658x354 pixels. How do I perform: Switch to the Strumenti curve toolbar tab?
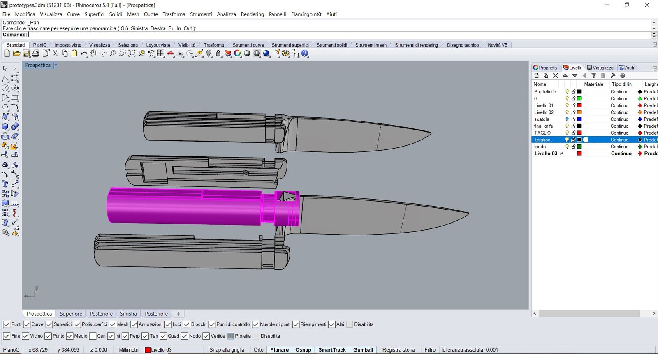(x=248, y=45)
